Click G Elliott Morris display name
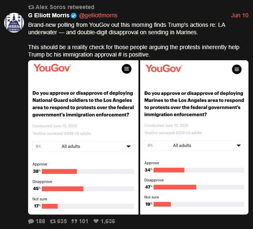Image resolution: width=253 pixels, height=229 pixels. coord(49,15)
